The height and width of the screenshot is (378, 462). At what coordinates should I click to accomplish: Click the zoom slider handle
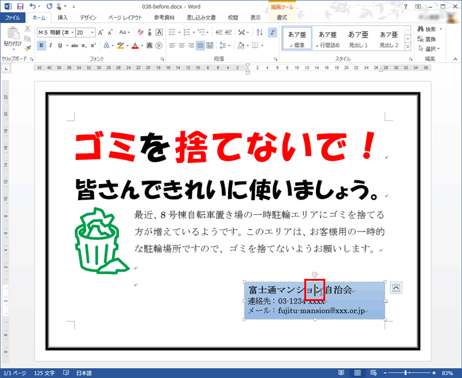tap(406, 372)
